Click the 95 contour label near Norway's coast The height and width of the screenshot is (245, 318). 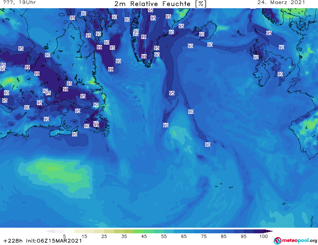pos(269,33)
